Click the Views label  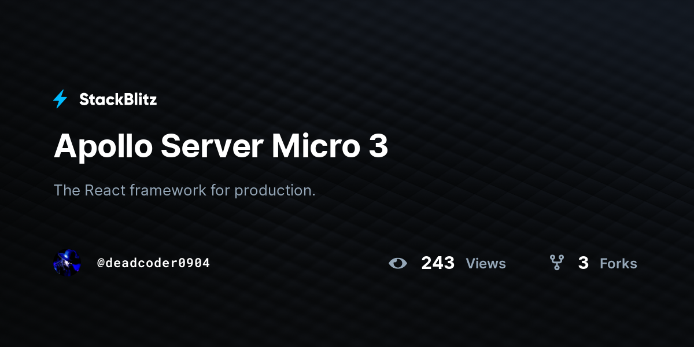tap(486, 264)
